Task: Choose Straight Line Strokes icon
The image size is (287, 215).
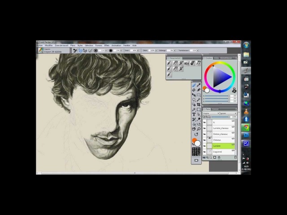Action: tap(85, 51)
